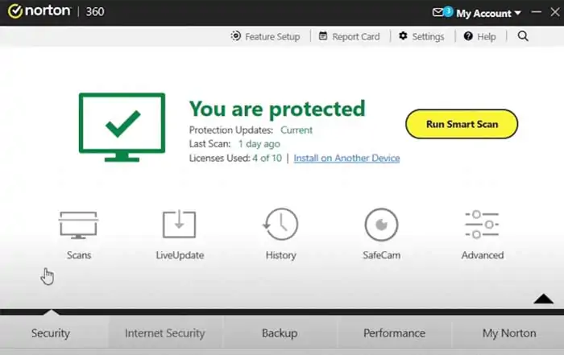
Task: Follow the Install on Another Device link
Action: [x=346, y=159]
